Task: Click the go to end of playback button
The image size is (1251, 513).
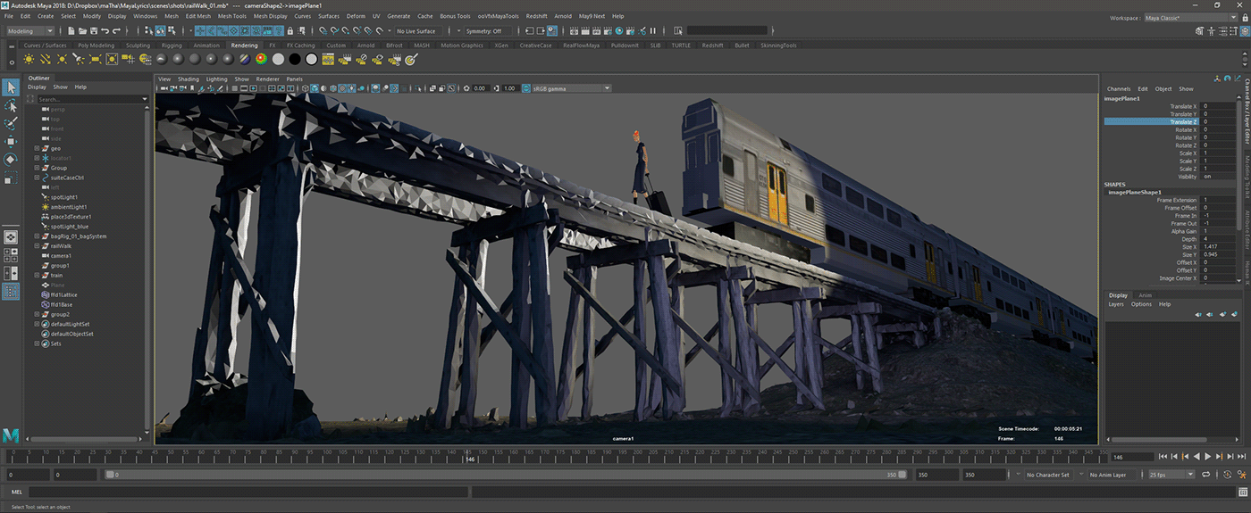Action: coord(1239,456)
